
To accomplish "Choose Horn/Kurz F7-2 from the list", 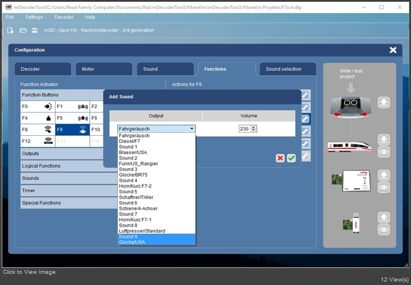I will [x=157, y=186].
